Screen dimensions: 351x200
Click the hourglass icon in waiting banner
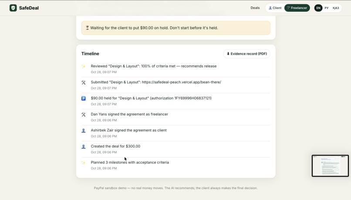click(x=87, y=28)
